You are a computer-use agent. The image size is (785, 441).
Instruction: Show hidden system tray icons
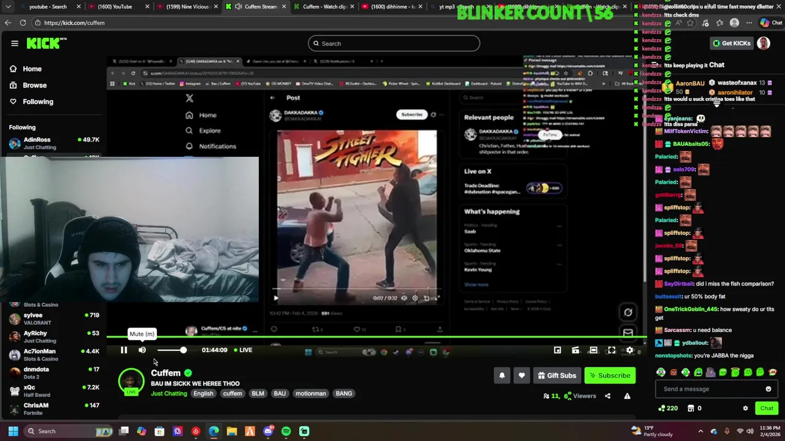coord(700,431)
